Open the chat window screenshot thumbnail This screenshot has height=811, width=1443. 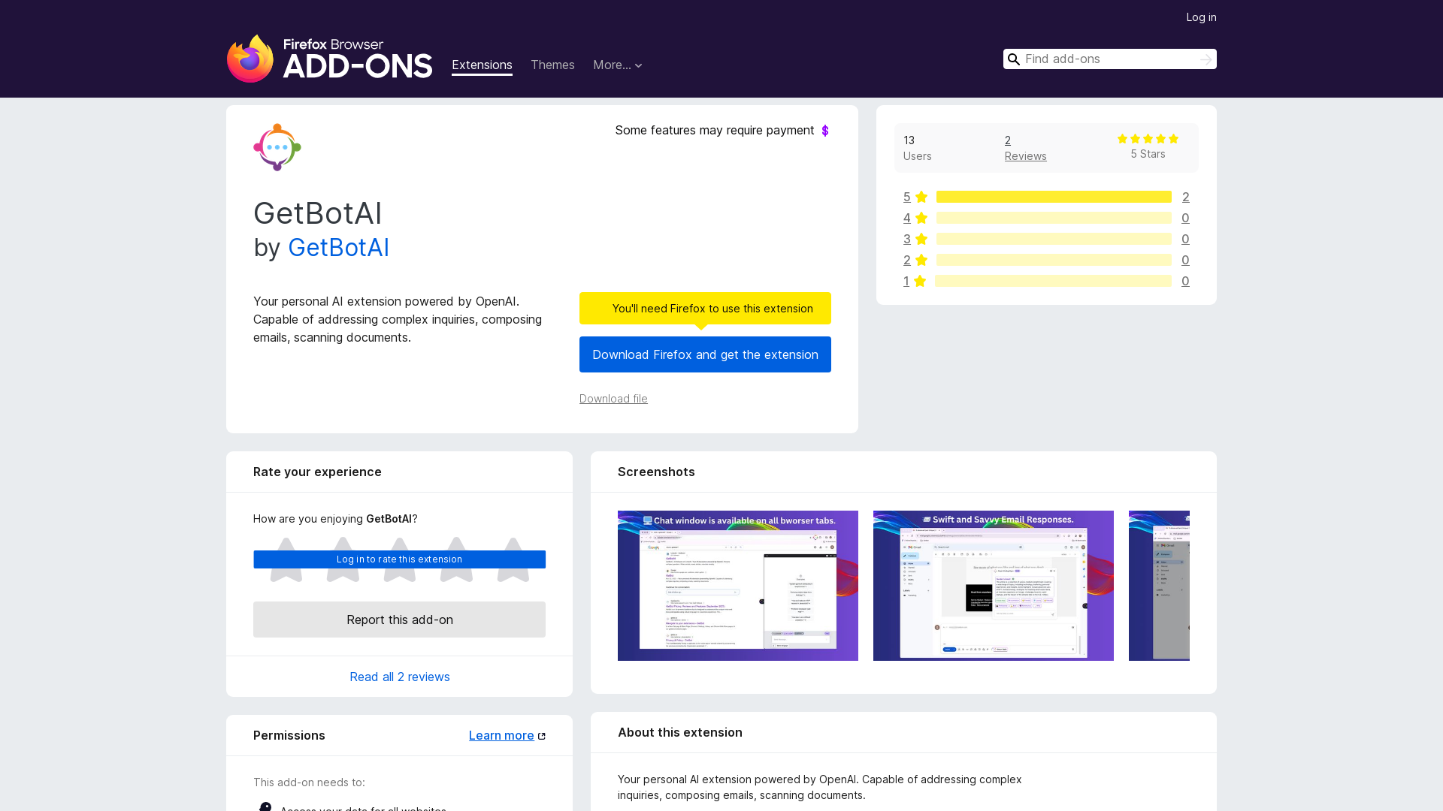(738, 586)
